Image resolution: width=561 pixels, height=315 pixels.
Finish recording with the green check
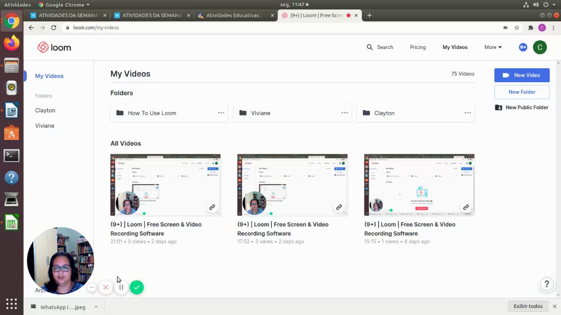click(x=137, y=287)
